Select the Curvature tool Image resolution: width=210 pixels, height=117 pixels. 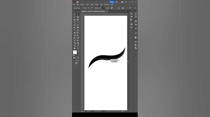(78, 20)
